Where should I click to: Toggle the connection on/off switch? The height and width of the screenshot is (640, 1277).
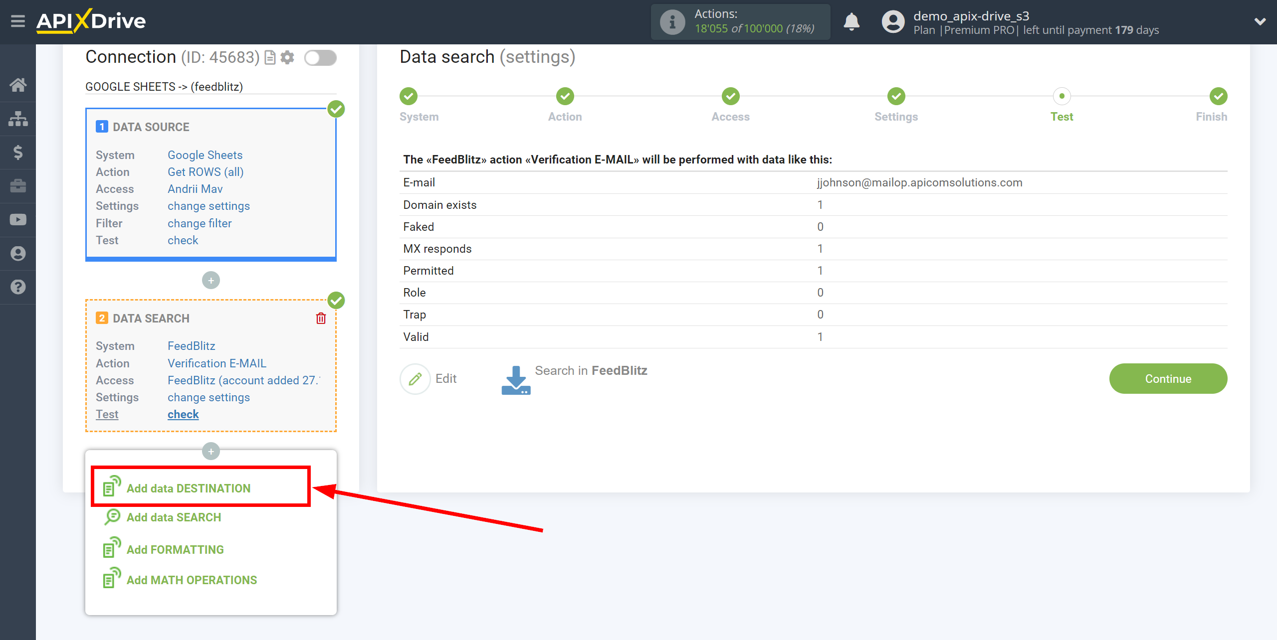320,58
